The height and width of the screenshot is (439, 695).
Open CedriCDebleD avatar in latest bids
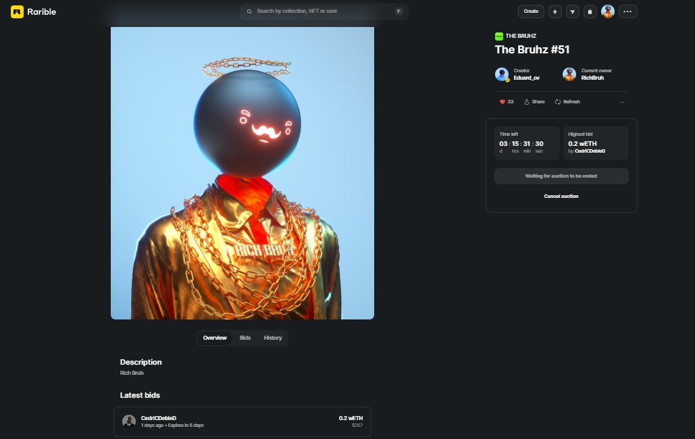click(x=129, y=421)
